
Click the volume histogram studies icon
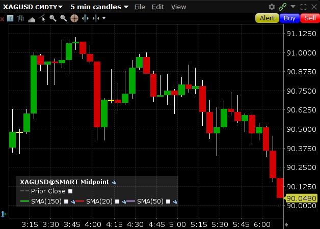tap(32, 19)
